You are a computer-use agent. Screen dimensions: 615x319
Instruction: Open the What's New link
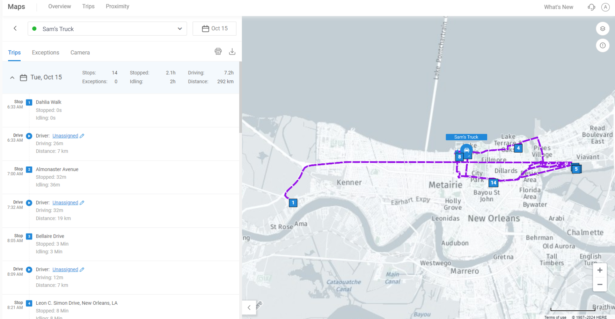[558, 7]
